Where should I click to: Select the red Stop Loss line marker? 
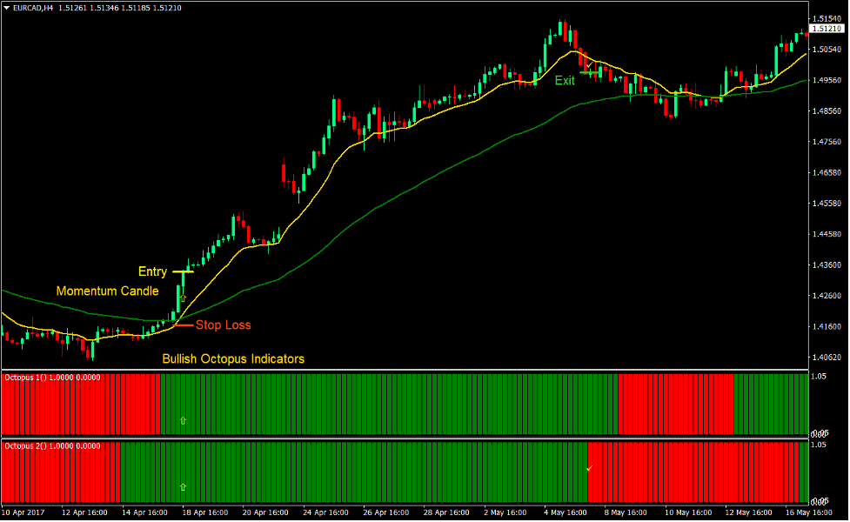click(x=183, y=325)
